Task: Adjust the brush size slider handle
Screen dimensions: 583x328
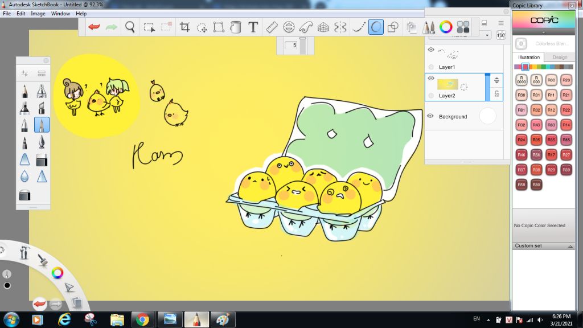Action: [303, 38]
